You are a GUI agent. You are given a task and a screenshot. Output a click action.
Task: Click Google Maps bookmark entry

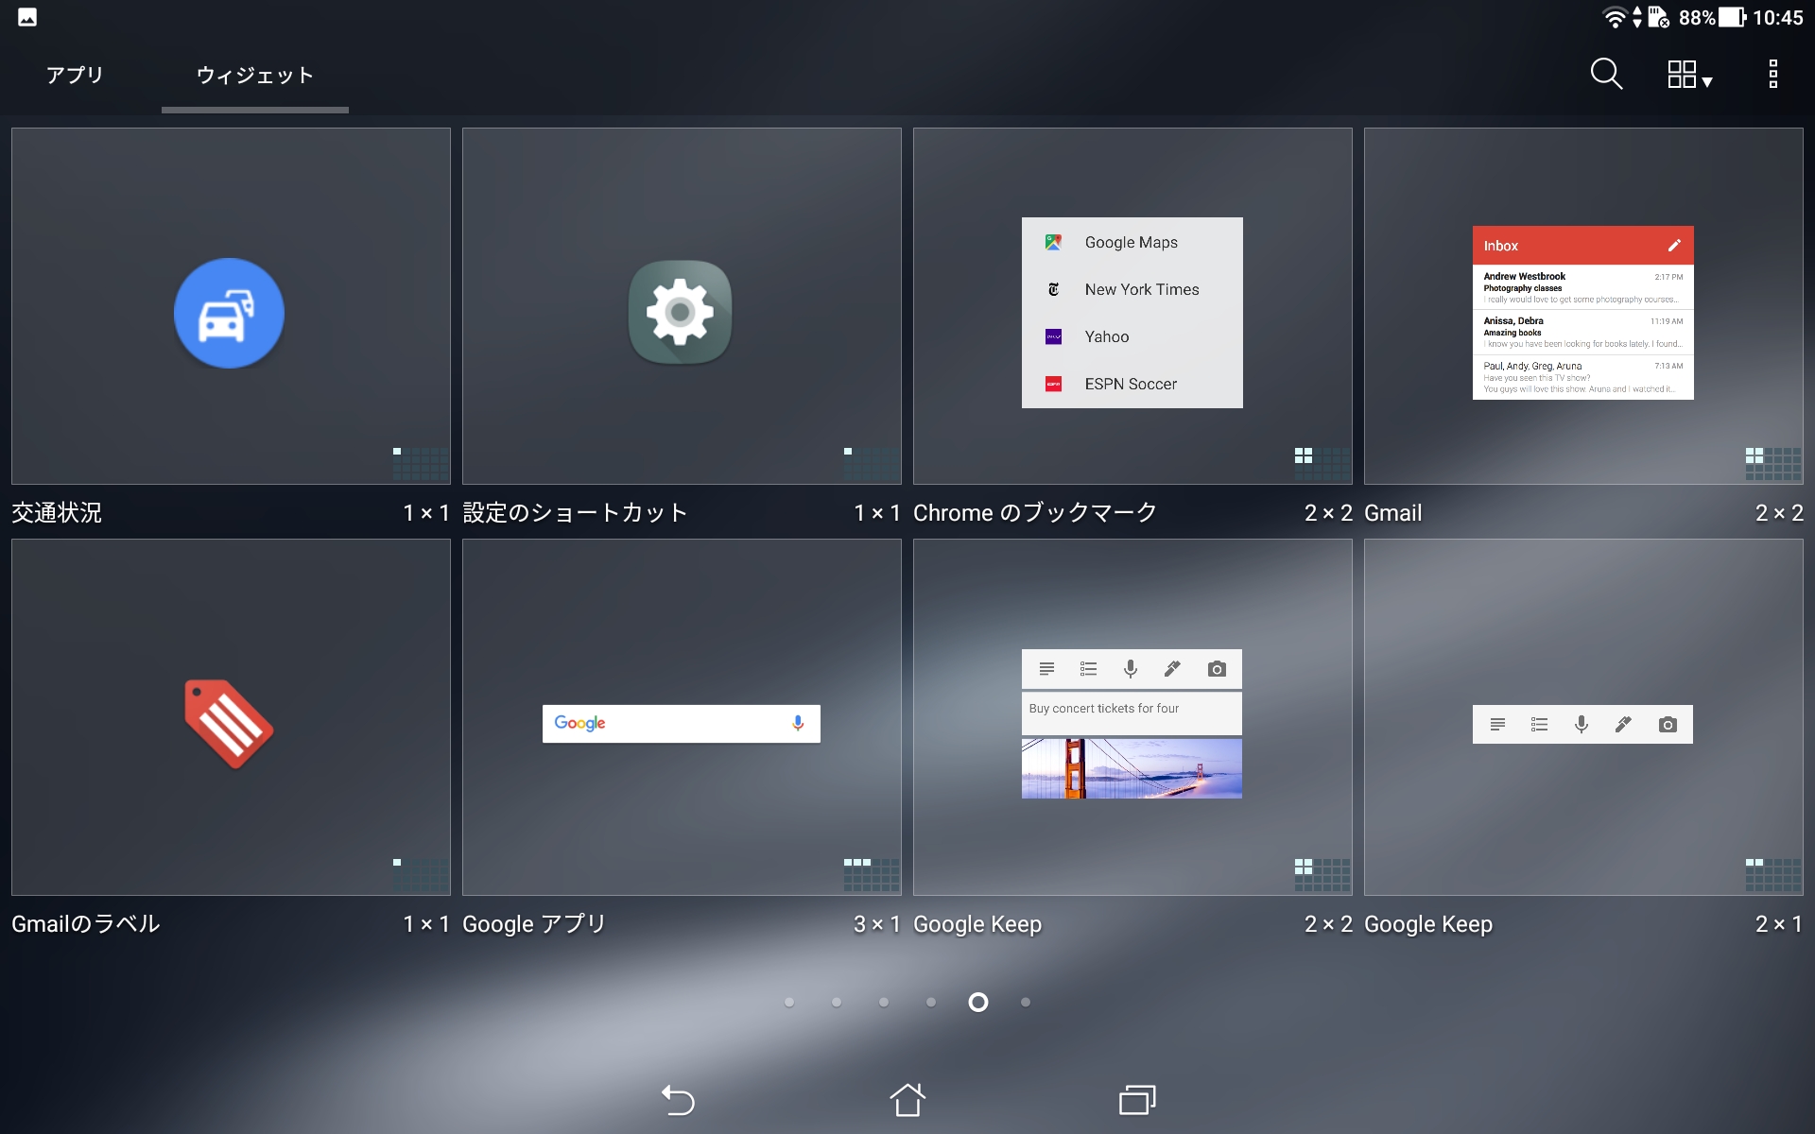tap(1132, 242)
